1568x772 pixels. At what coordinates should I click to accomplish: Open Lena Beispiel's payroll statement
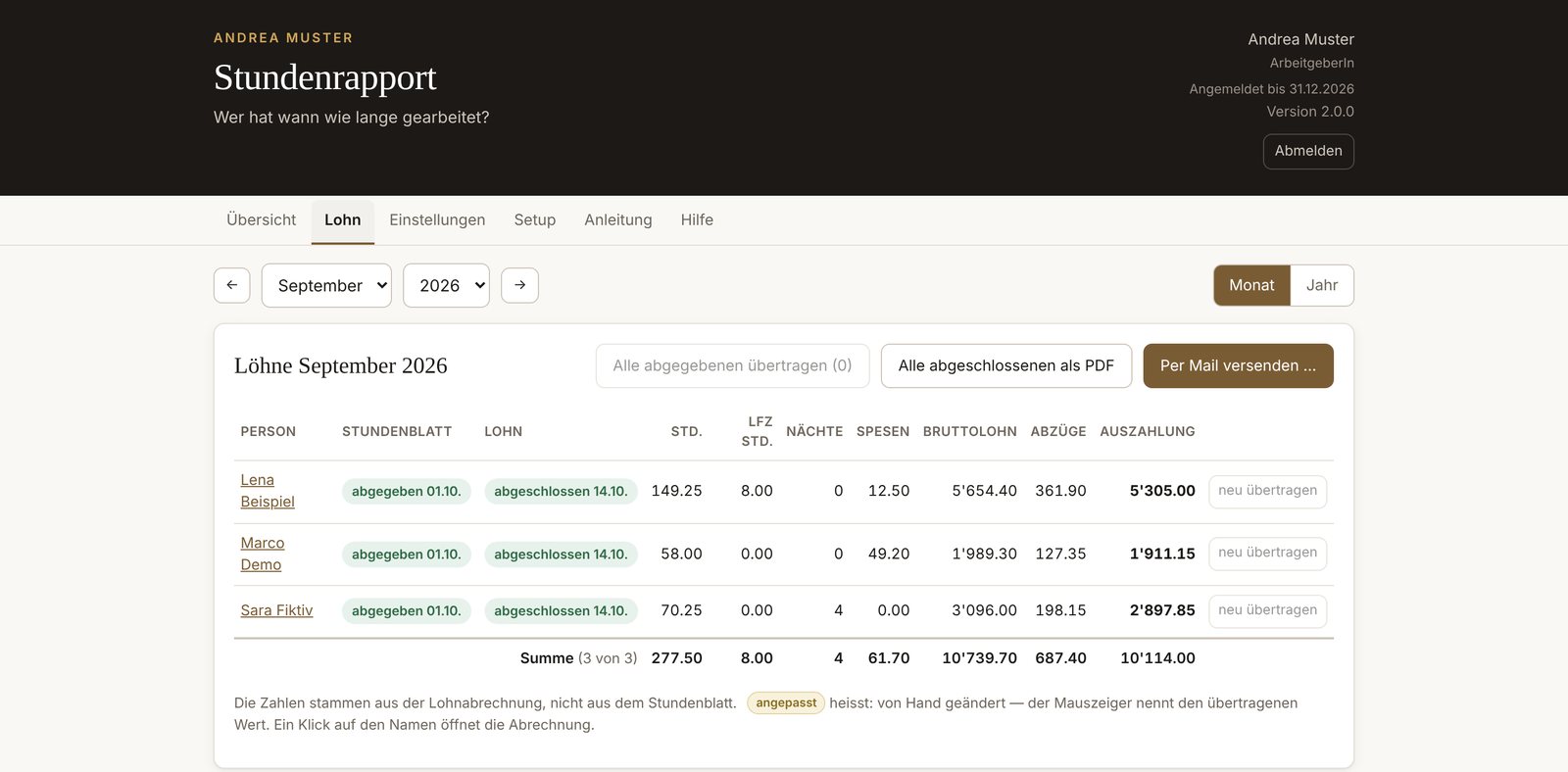[x=268, y=491]
